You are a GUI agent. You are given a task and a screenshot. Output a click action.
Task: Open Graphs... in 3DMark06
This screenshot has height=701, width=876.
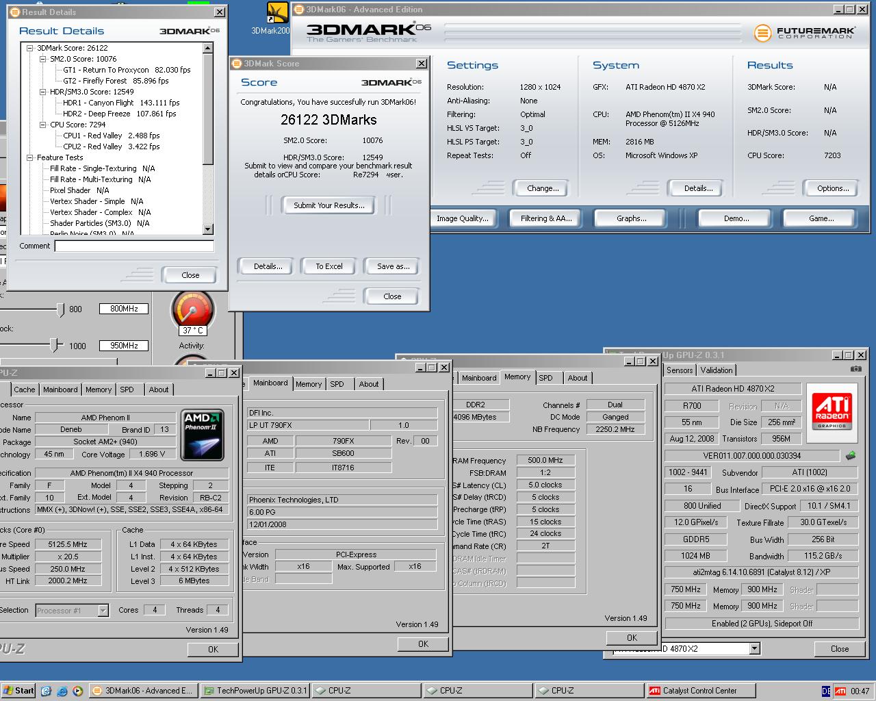[x=631, y=218]
